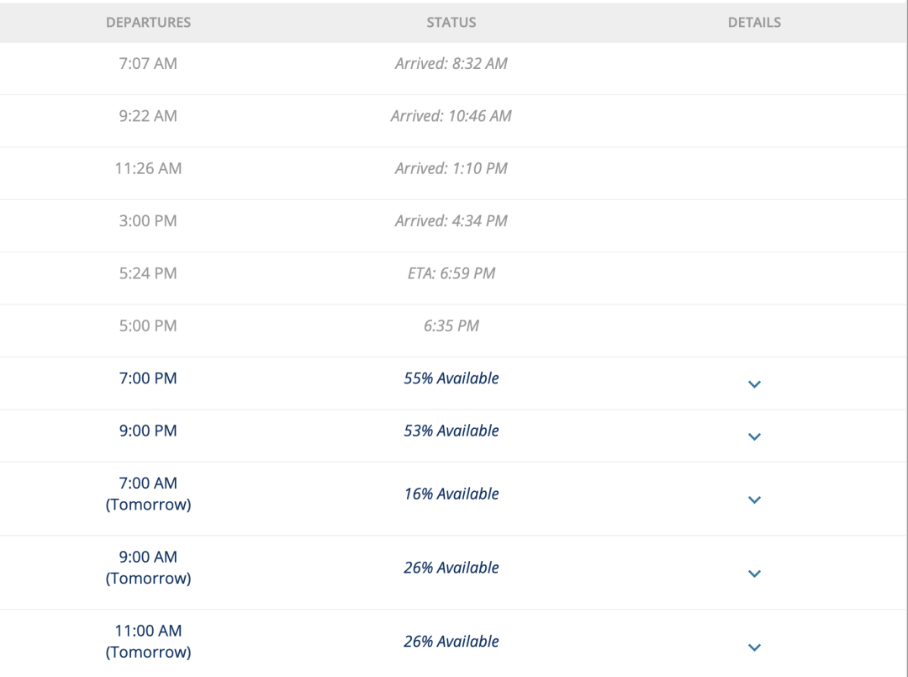Click the Arrived: 10:46 AM status text
The height and width of the screenshot is (677, 908).
pos(451,116)
